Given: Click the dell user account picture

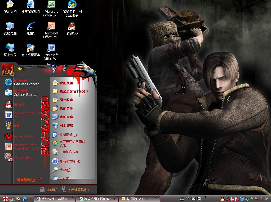Looking at the screenshot, I should (x=8, y=69).
